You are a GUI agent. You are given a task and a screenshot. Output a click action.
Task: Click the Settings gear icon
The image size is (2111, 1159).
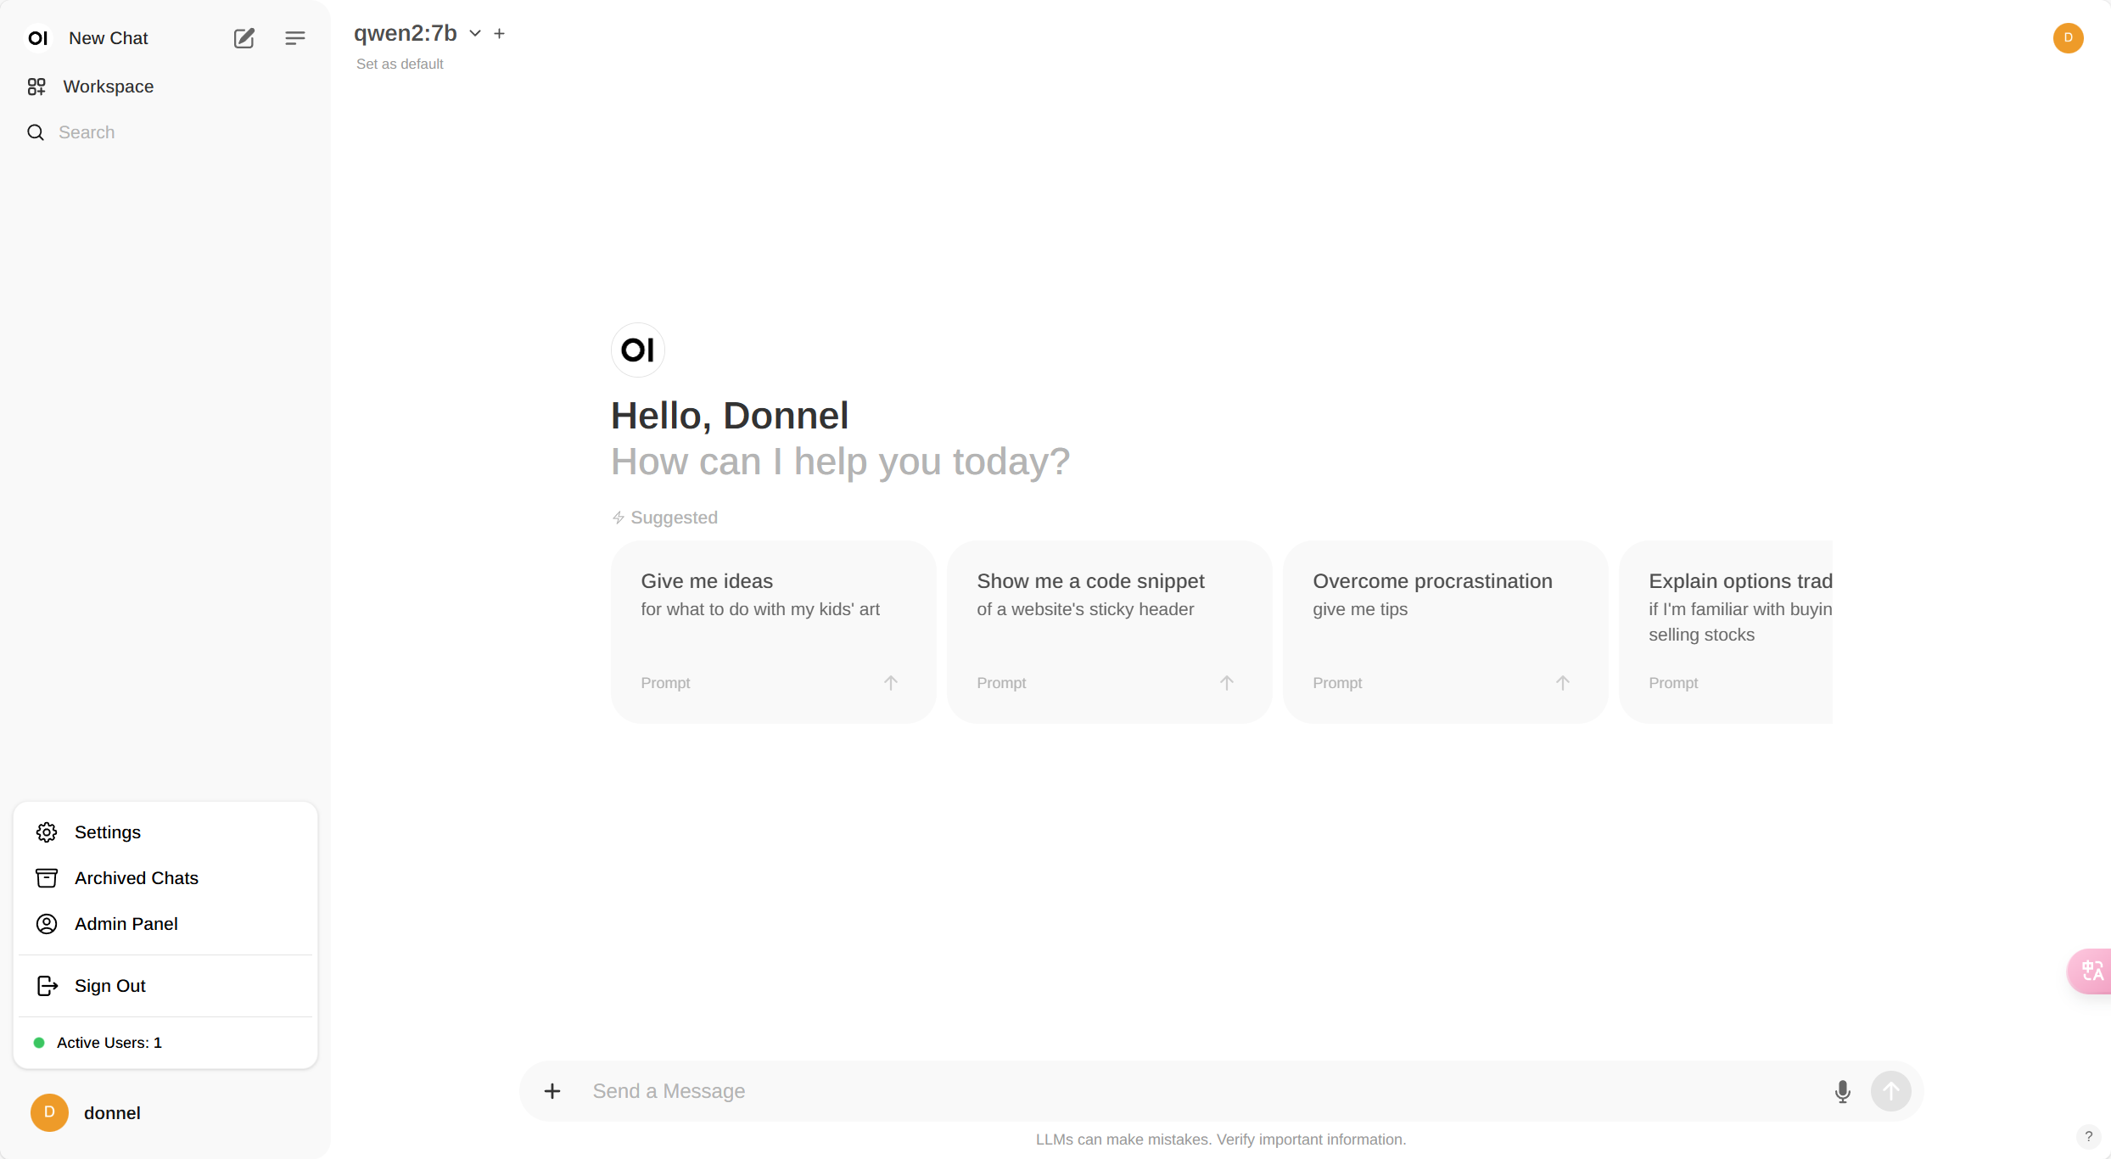pos(46,832)
